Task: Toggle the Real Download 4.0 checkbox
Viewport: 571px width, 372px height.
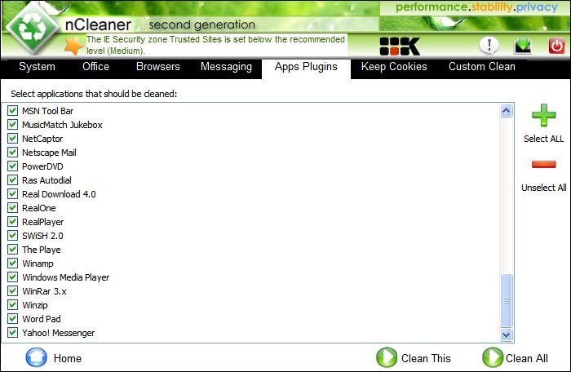Action: pos(13,193)
